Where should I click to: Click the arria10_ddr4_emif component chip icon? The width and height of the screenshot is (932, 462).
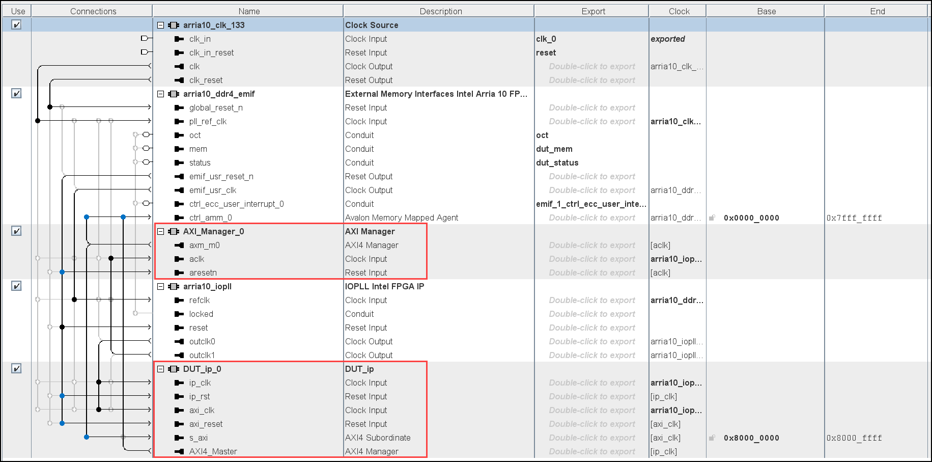click(x=174, y=94)
